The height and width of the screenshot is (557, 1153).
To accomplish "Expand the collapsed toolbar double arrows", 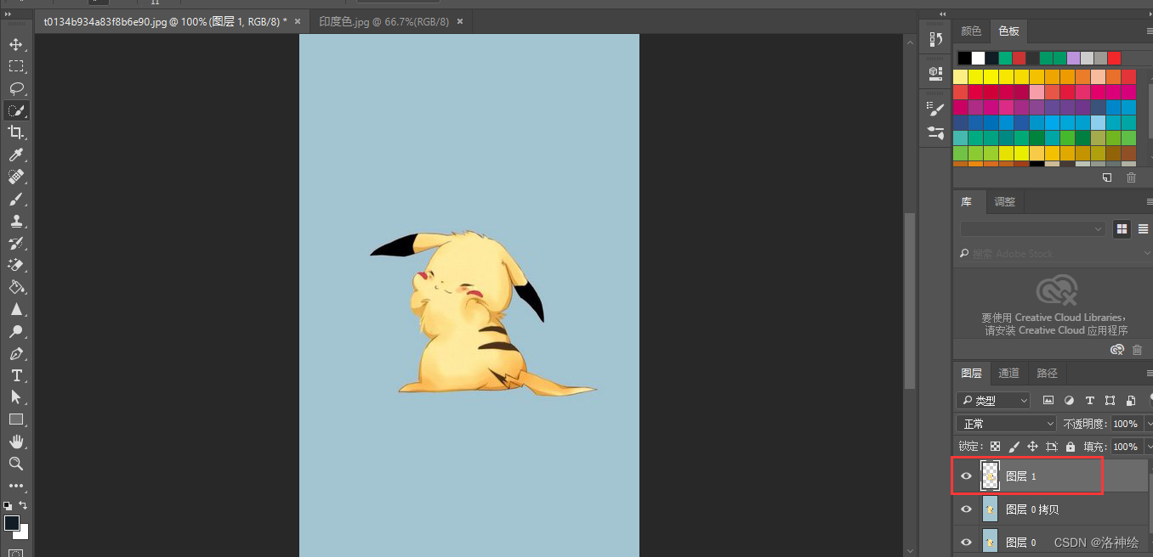I will point(9,14).
